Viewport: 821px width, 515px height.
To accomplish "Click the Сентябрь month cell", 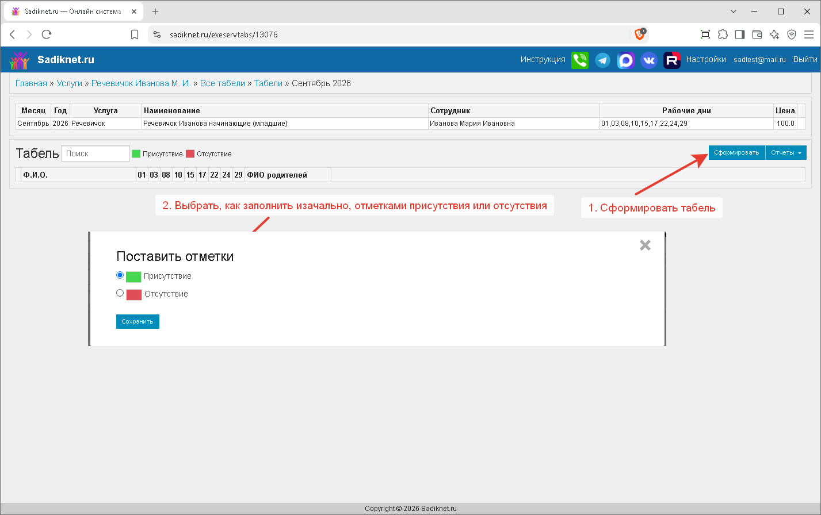I will pos(33,124).
